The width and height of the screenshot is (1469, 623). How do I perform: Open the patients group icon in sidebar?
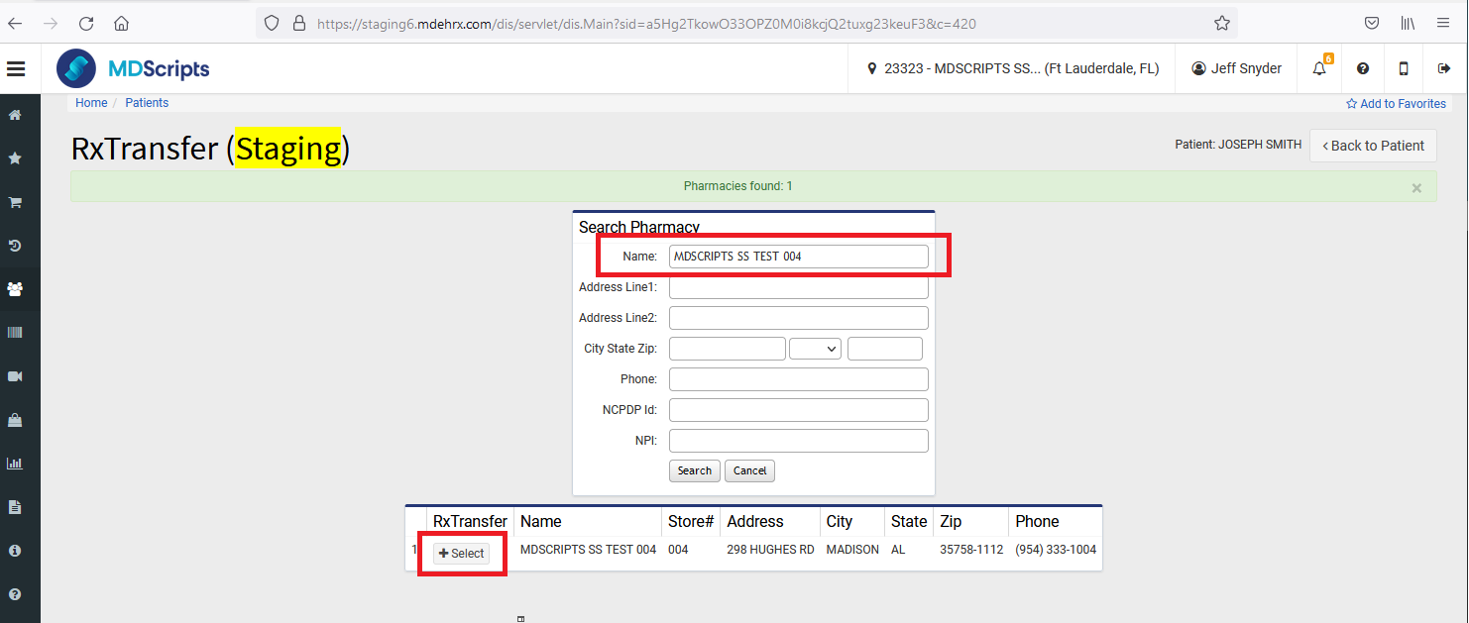pos(16,289)
